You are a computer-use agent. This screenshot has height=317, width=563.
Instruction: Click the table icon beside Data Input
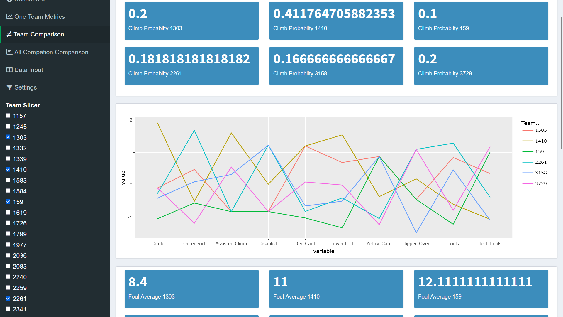click(9, 70)
